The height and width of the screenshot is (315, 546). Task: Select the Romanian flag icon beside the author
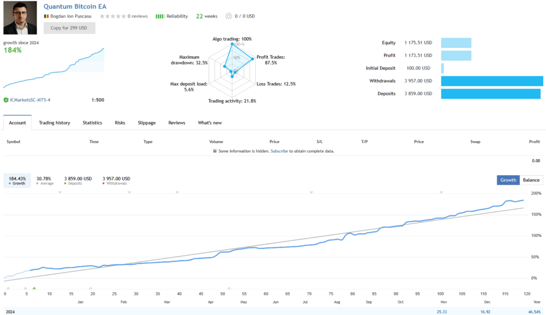coord(46,16)
